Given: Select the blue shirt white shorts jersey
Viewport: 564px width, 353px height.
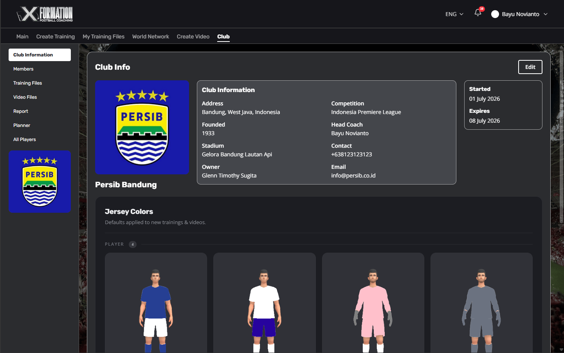Looking at the screenshot, I should click(156, 303).
